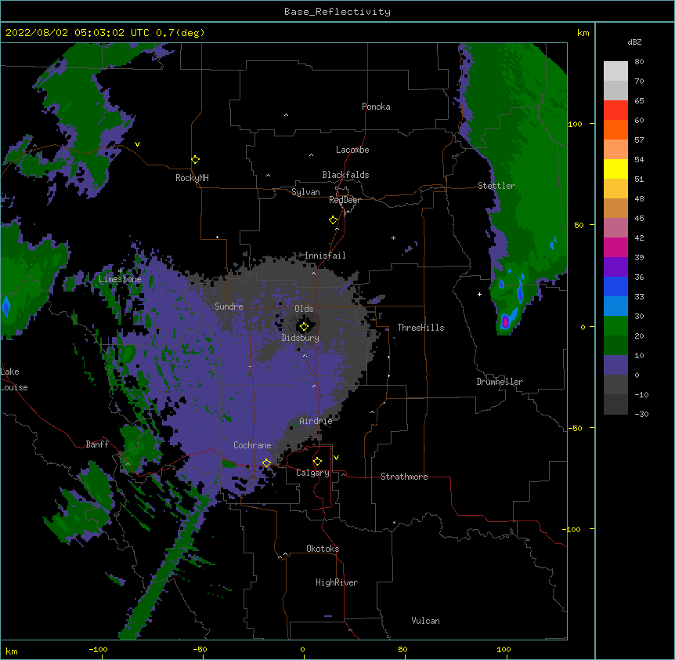Screen dimensions: 675x660
Task: Click the yellow diamond marker near Cochrane
Action: 266,462
